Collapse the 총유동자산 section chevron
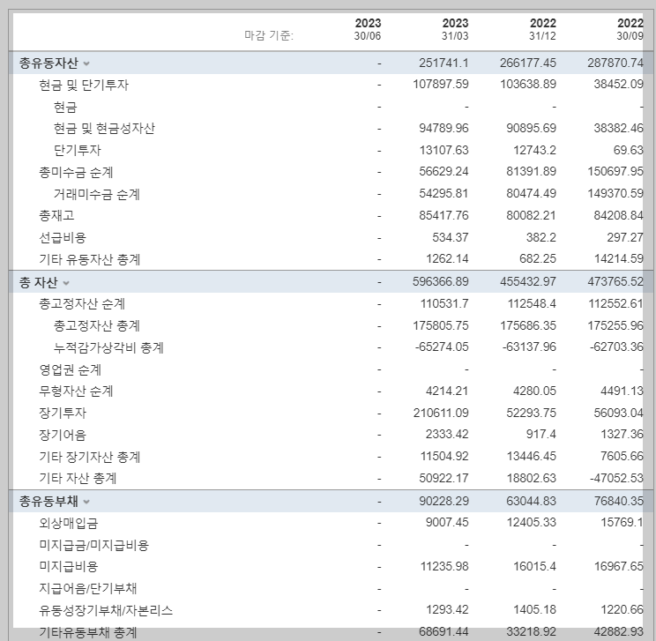Screen dimensions: 656x641 (x=86, y=63)
